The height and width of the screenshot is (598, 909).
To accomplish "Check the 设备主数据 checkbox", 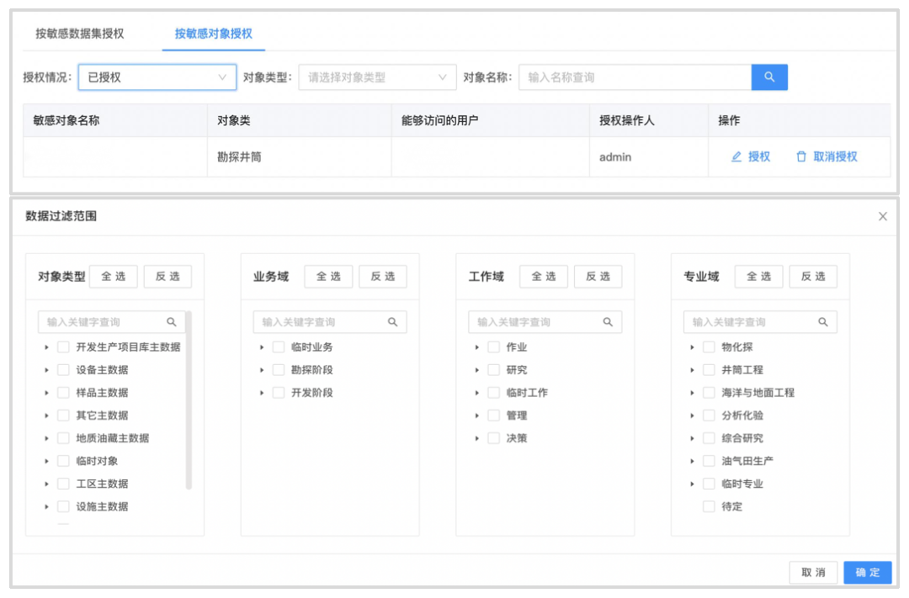I will click(x=63, y=370).
